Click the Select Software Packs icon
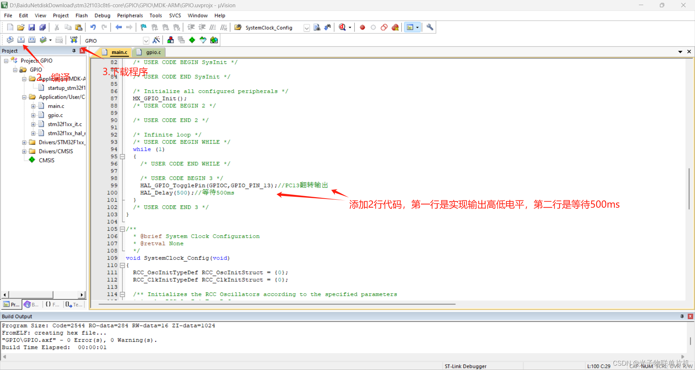This screenshot has width=695, height=370. click(203, 40)
